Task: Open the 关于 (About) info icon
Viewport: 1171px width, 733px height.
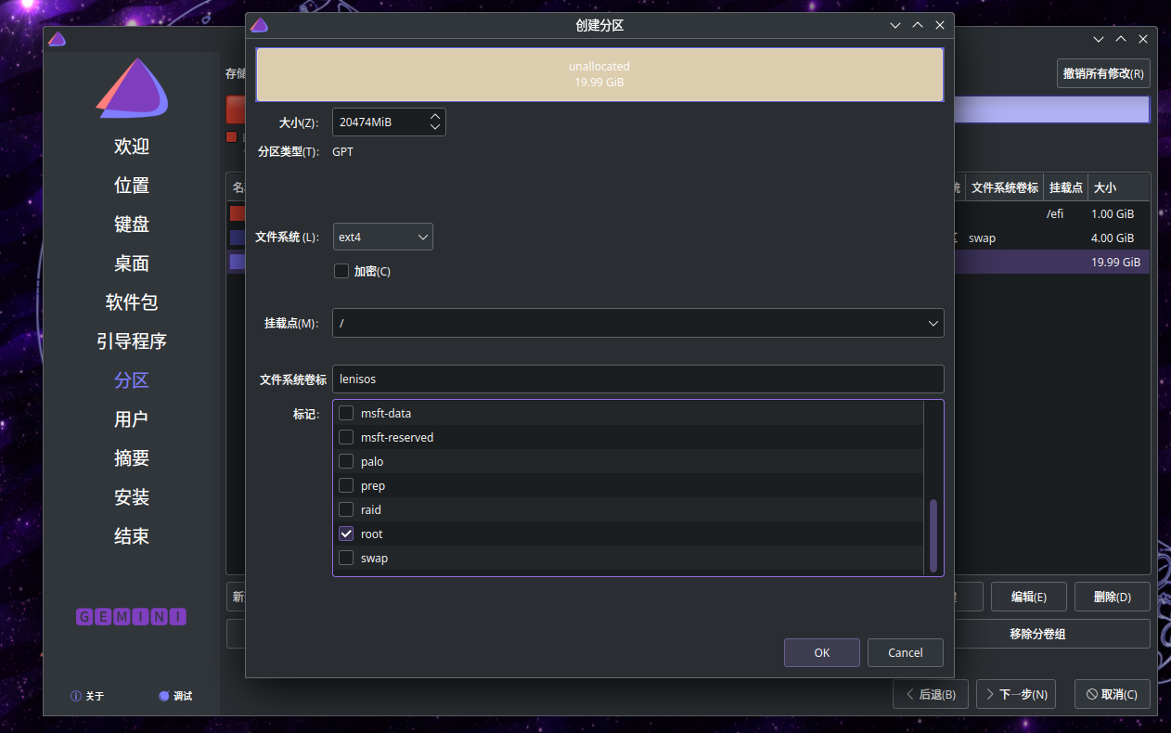Action: [x=76, y=696]
